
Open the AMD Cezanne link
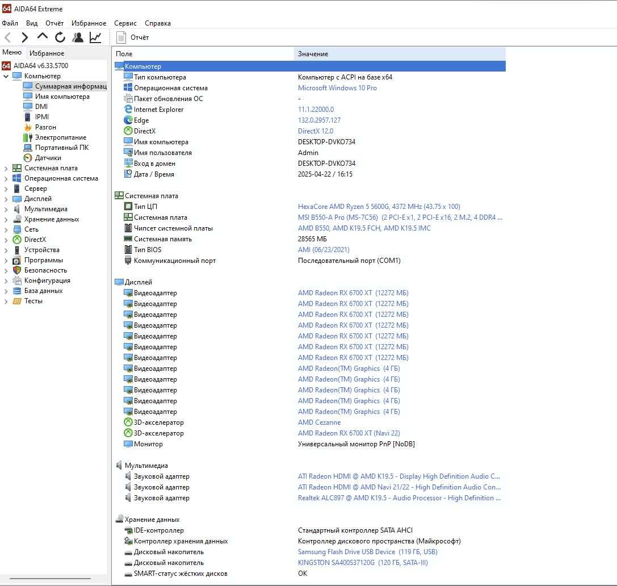coord(319,422)
